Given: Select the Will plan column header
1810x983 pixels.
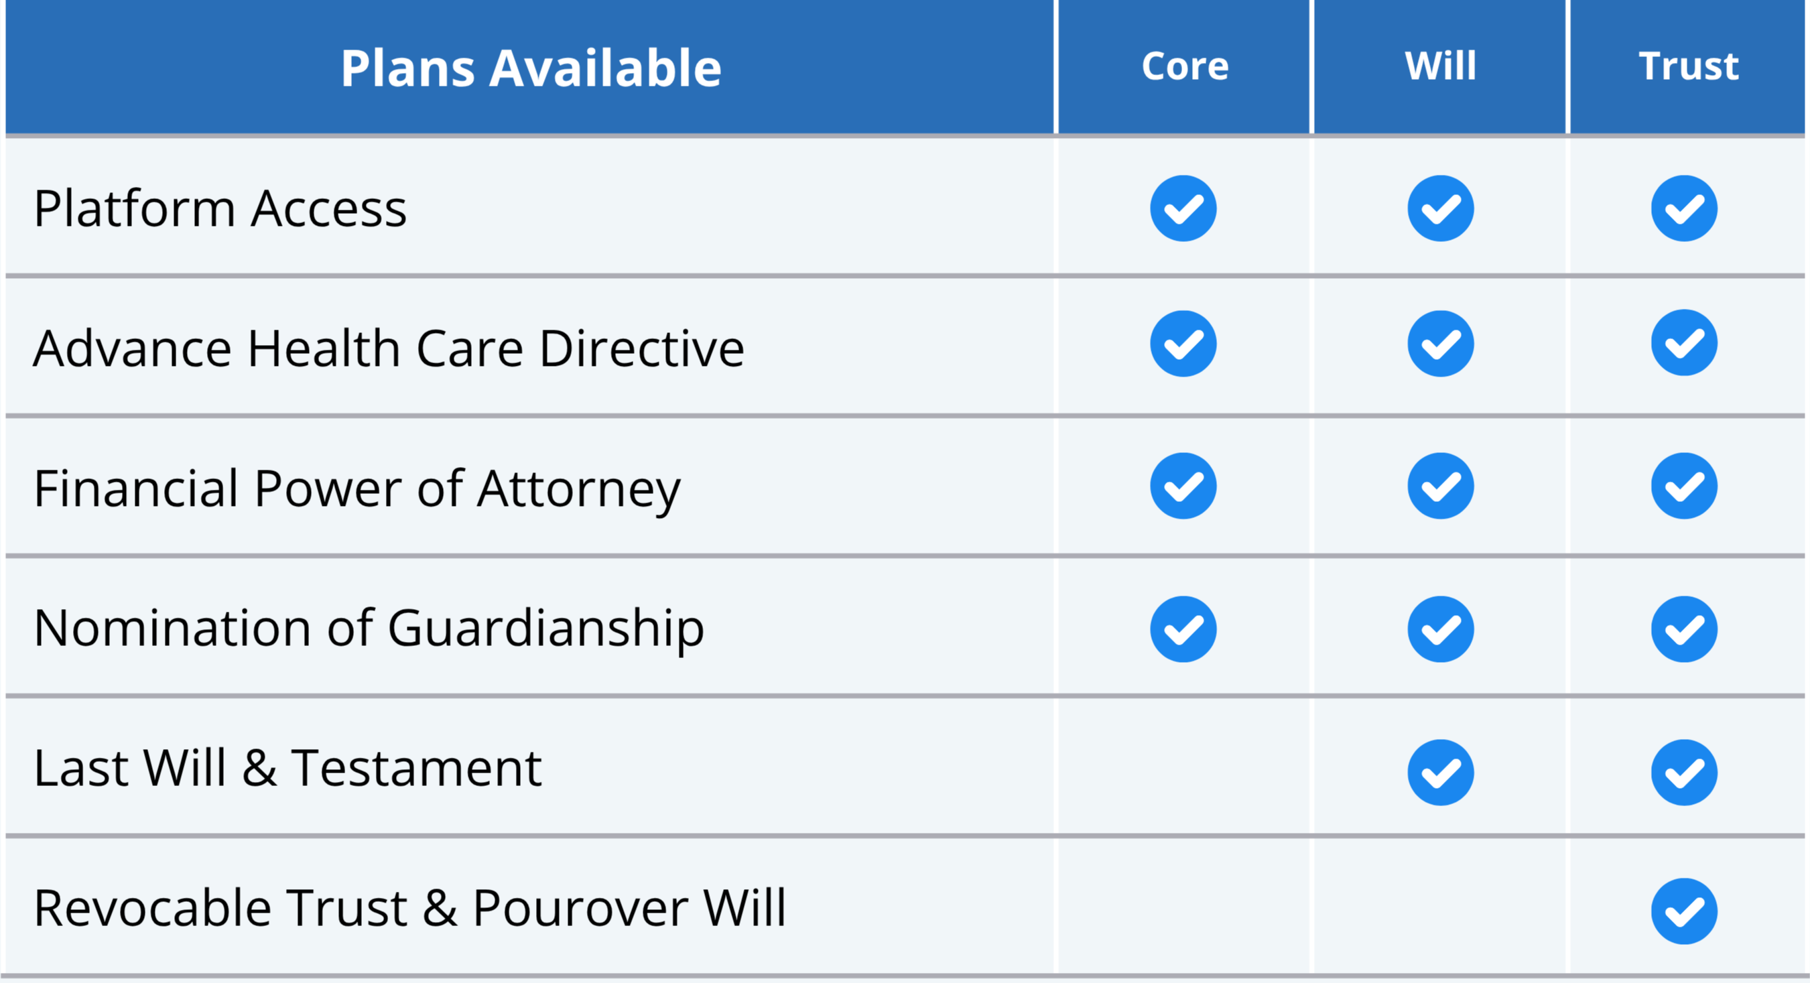Looking at the screenshot, I should (x=1440, y=67).
